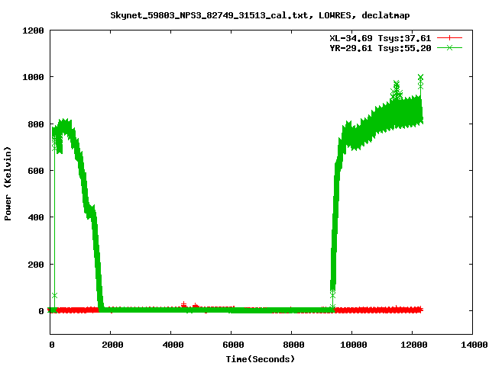Image resolution: width=489 pixels, height=366 pixels.
Task: Click the 6000 x-axis tick label
Action: click(233, 345)
